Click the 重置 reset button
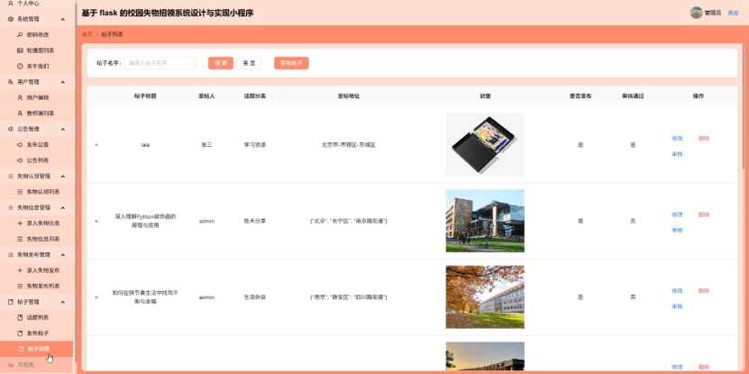 (249, 63)
